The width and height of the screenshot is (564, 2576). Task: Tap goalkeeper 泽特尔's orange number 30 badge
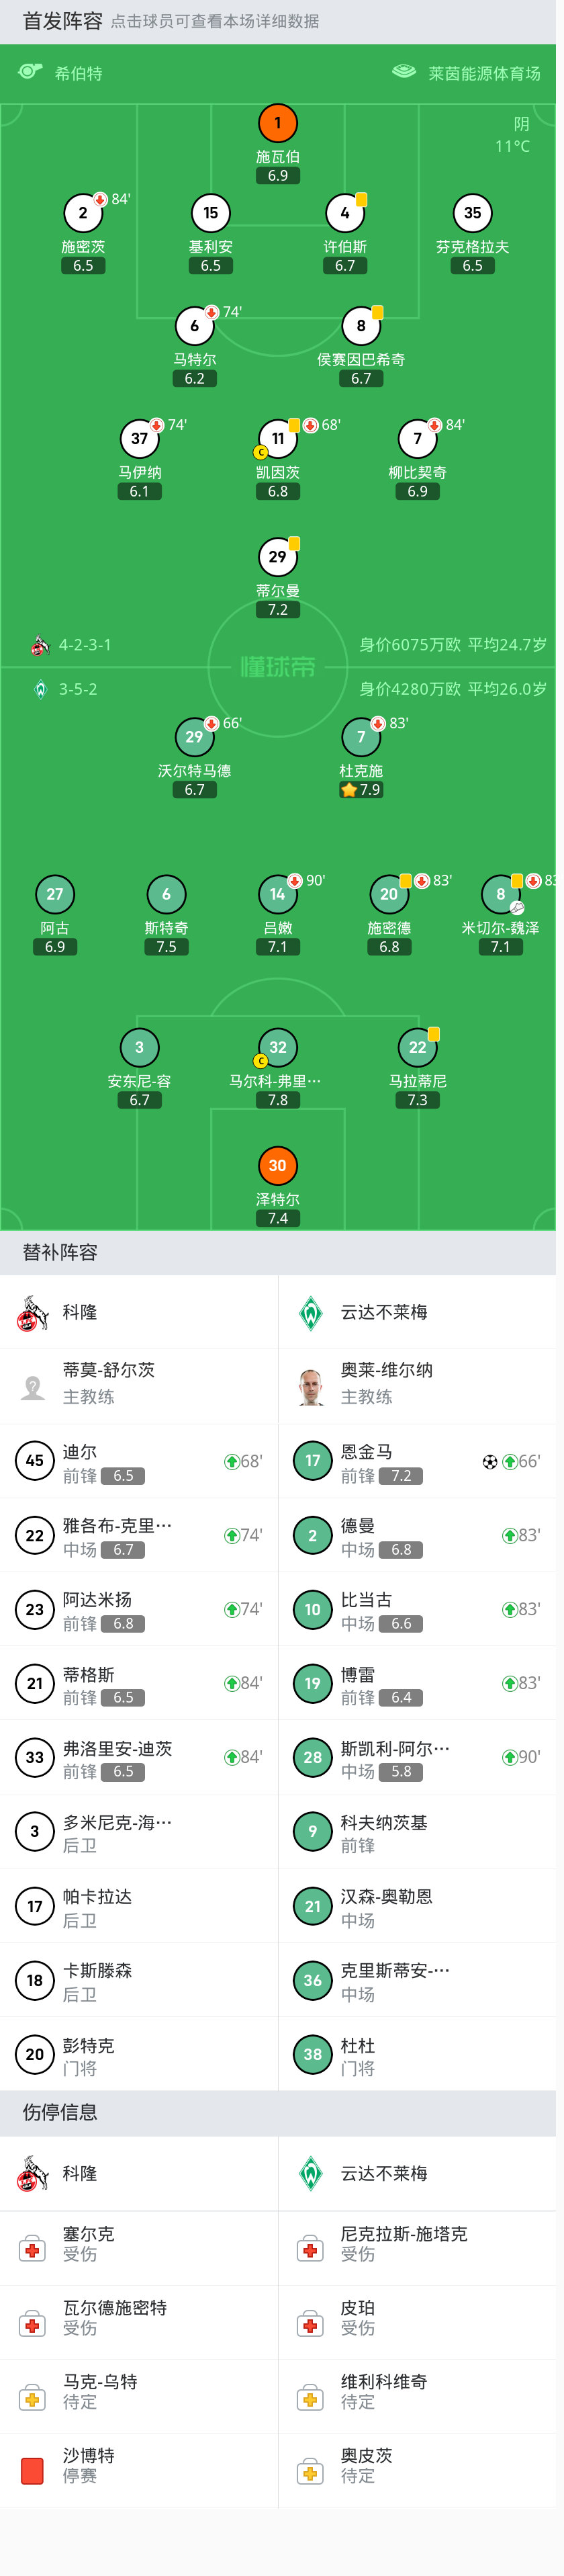click(x=278, y=1166)
